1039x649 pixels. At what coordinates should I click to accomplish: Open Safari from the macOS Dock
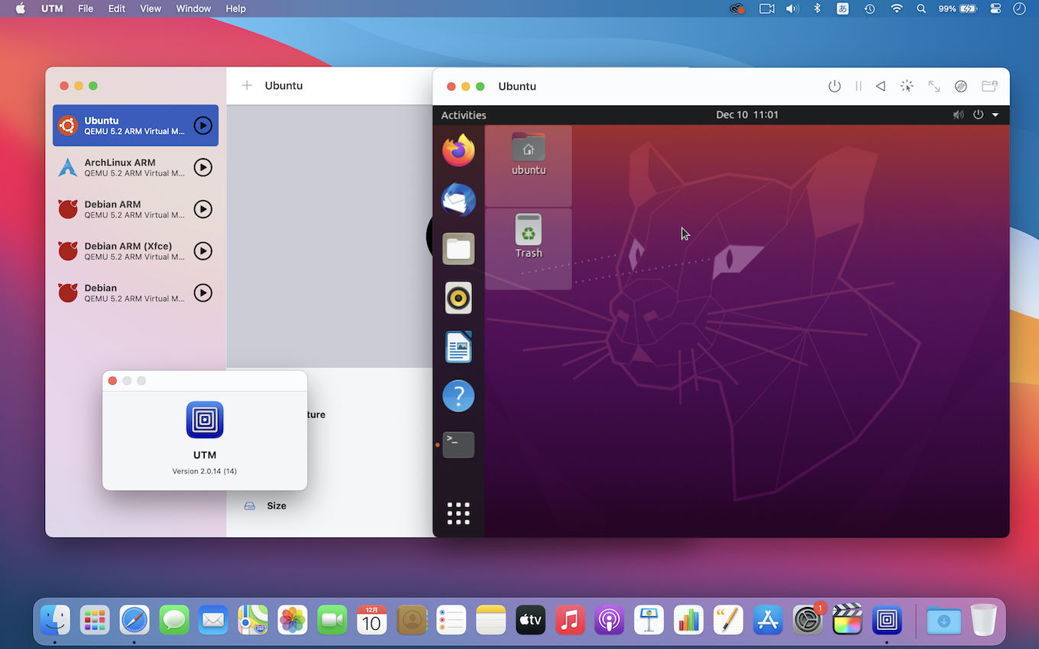(134, 620)
